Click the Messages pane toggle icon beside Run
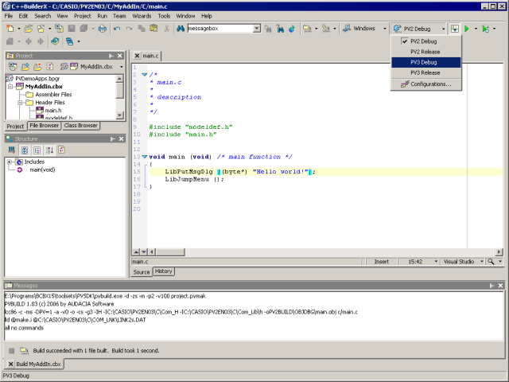 click(x=455, y=29)
